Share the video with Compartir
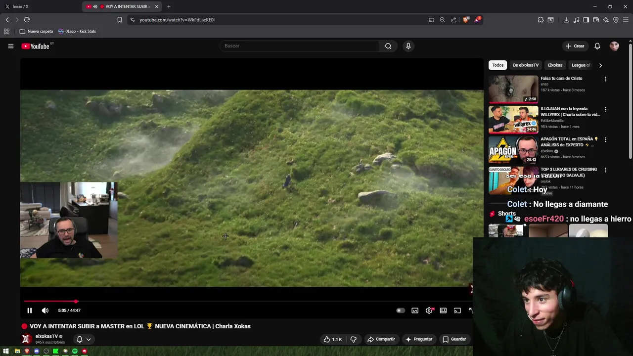The width and height of the screenshot is (633, 356). coord(381,339)
